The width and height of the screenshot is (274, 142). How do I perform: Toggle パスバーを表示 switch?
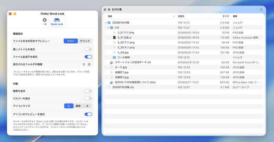click(88, 98)
